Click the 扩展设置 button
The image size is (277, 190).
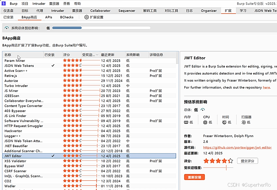(94, 17)
